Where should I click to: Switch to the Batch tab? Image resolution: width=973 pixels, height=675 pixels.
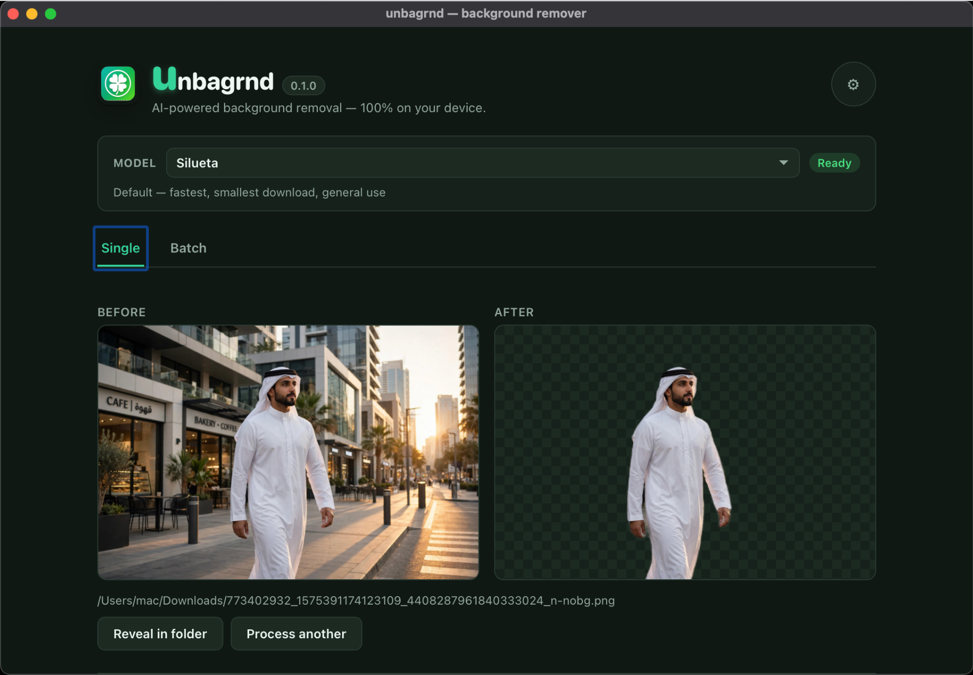(188, 248)
